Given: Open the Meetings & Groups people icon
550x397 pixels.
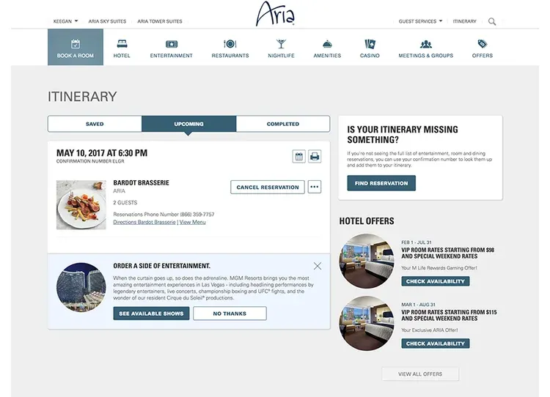Looking at the screenshot, I should tap(426, 44).
